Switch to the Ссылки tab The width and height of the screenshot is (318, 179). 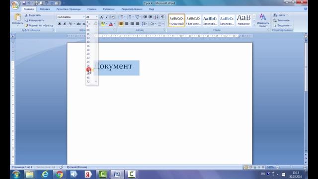[91, 9]
